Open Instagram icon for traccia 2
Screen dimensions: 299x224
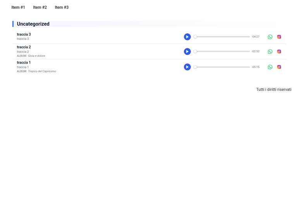pyautogui.click(x=279, y=51)
